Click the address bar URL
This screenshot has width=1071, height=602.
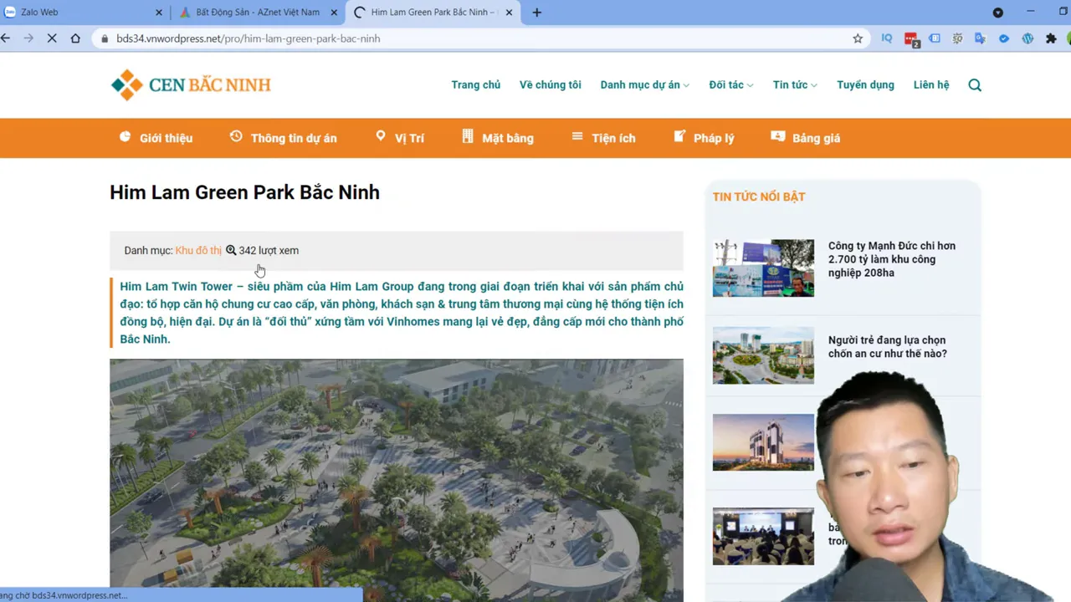249,38
